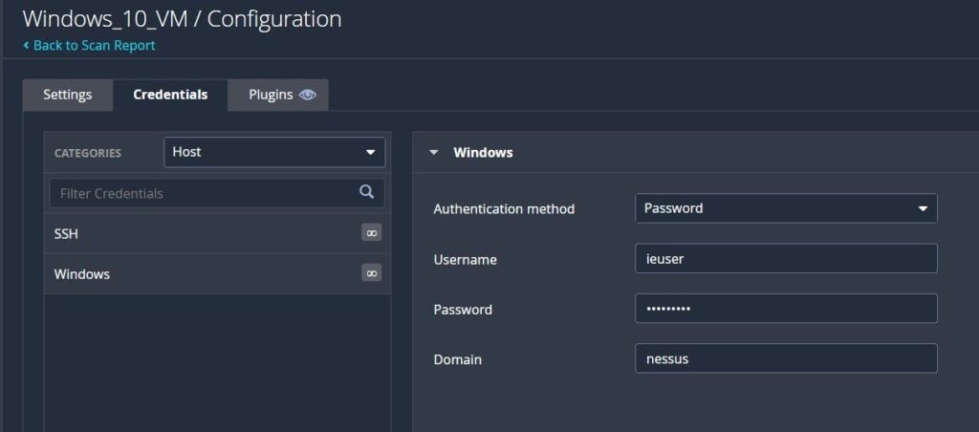Click the Back to Scan Report link

(x=94, y=45)
